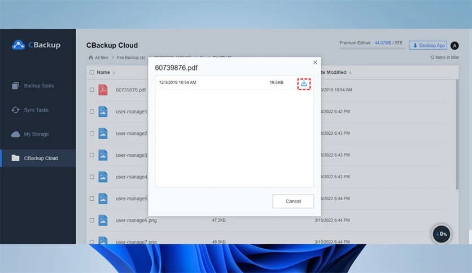Cancel the version dialog
The height and width of the screenshot is (273, 472).
point(293,201)
